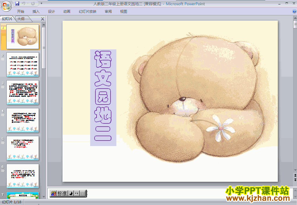The image size is (297, 205).
Task: Toggle Chinese/English punctuation on the IME bar
Action: click(x=77, y=193)
